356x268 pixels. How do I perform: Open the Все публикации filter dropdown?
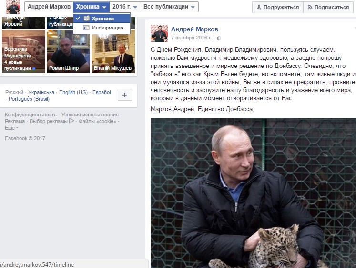point(169,7)
